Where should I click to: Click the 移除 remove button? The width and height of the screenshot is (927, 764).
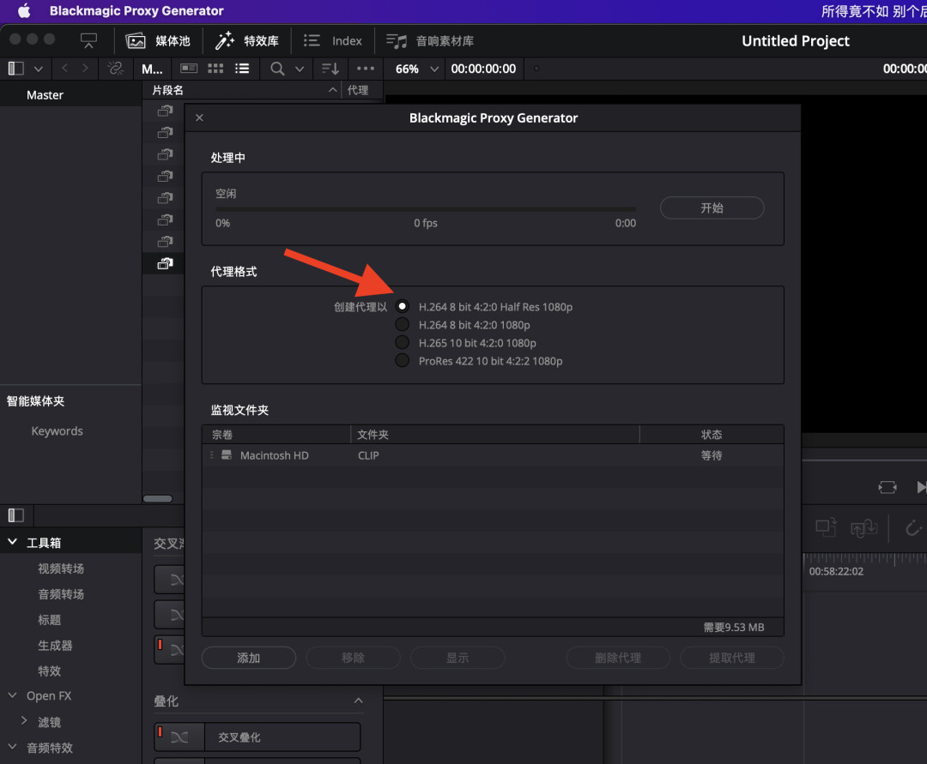[x=353, y=658]
